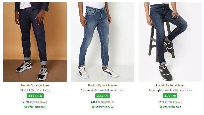Select the Men Acid Mid-Wash Slim Fit Jeans title

click(103, 90)
